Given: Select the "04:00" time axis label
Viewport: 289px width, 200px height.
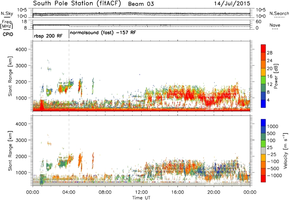Looking at the screenshot, I should tap(69, 192).
